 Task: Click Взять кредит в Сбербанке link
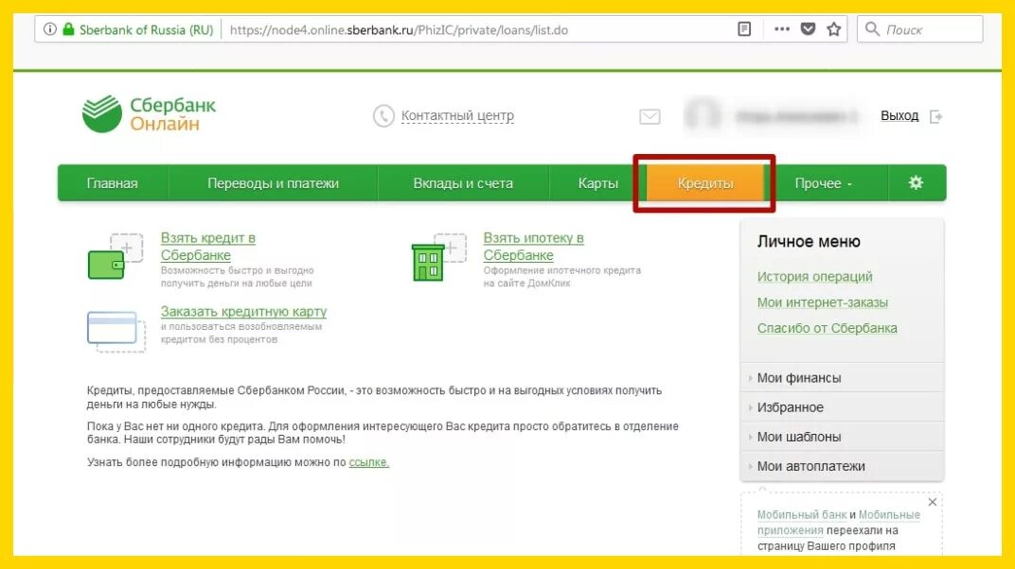click(207, 247)
